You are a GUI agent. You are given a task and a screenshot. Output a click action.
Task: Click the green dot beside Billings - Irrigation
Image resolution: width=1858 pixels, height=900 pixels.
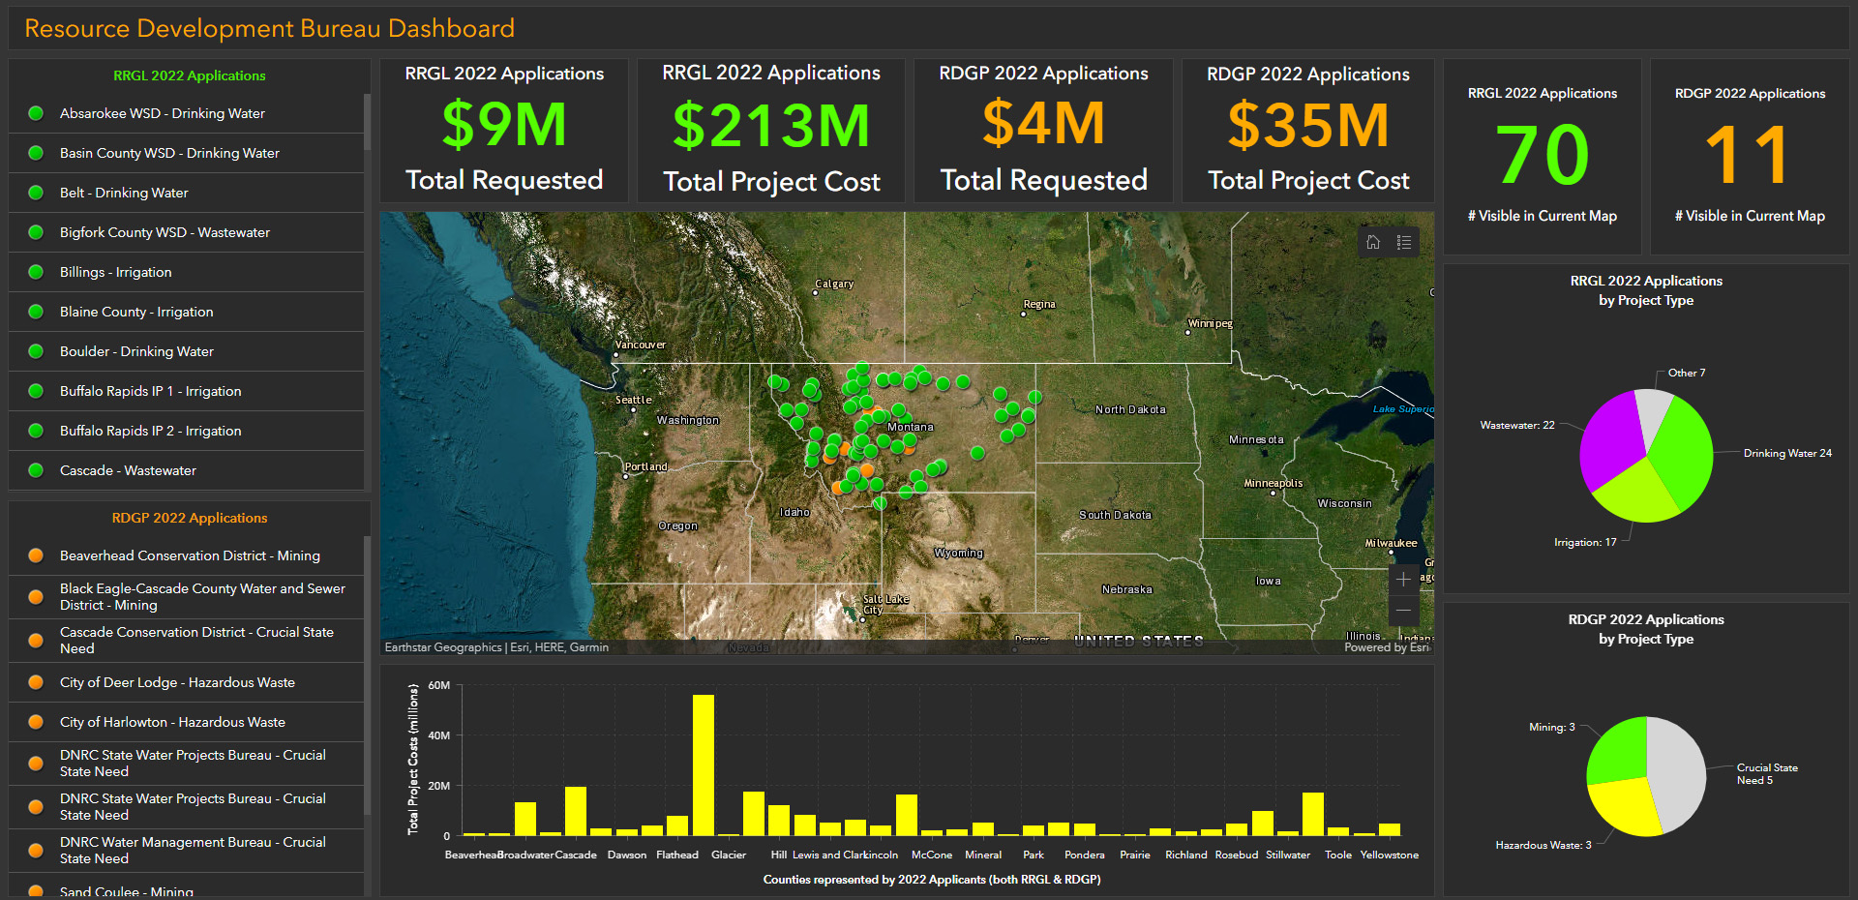coord(37,272)
